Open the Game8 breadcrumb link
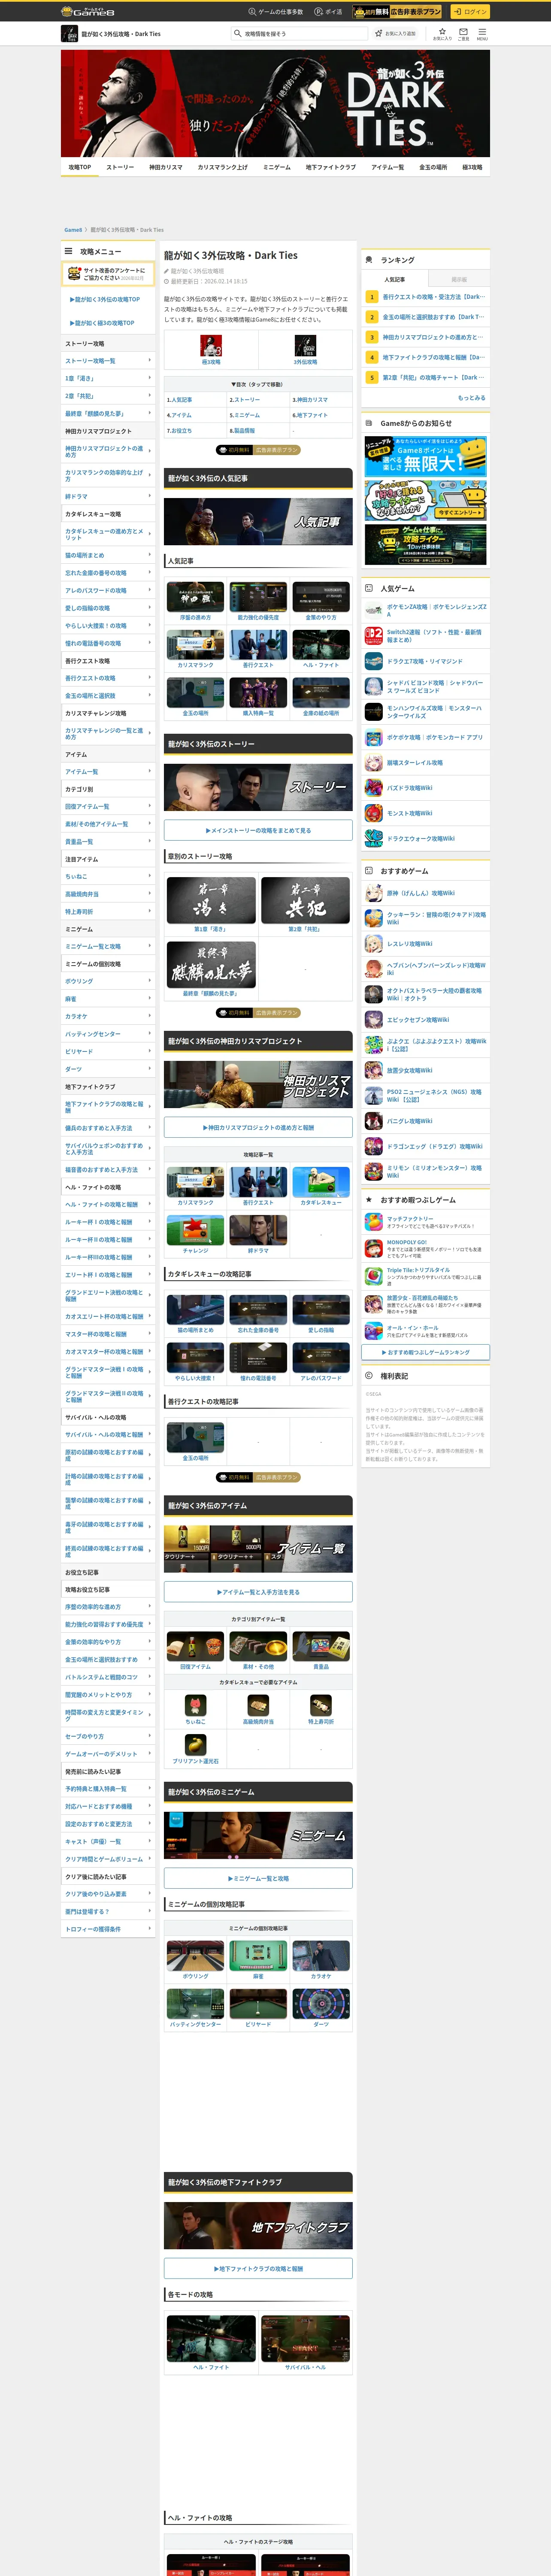 tap(73, 230)
